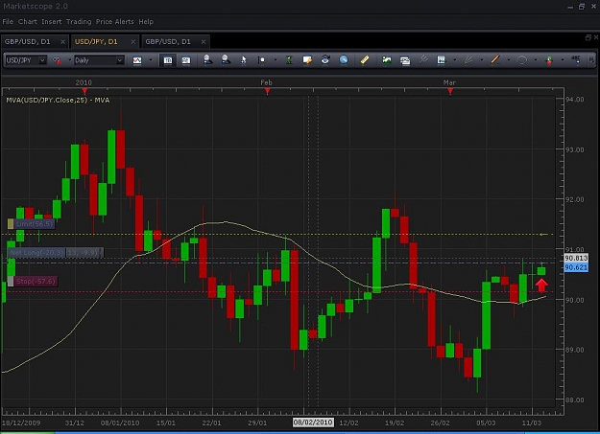
Task: Toggle the bid price chart button
Action: pyautogui.click(x=168, y=60)
